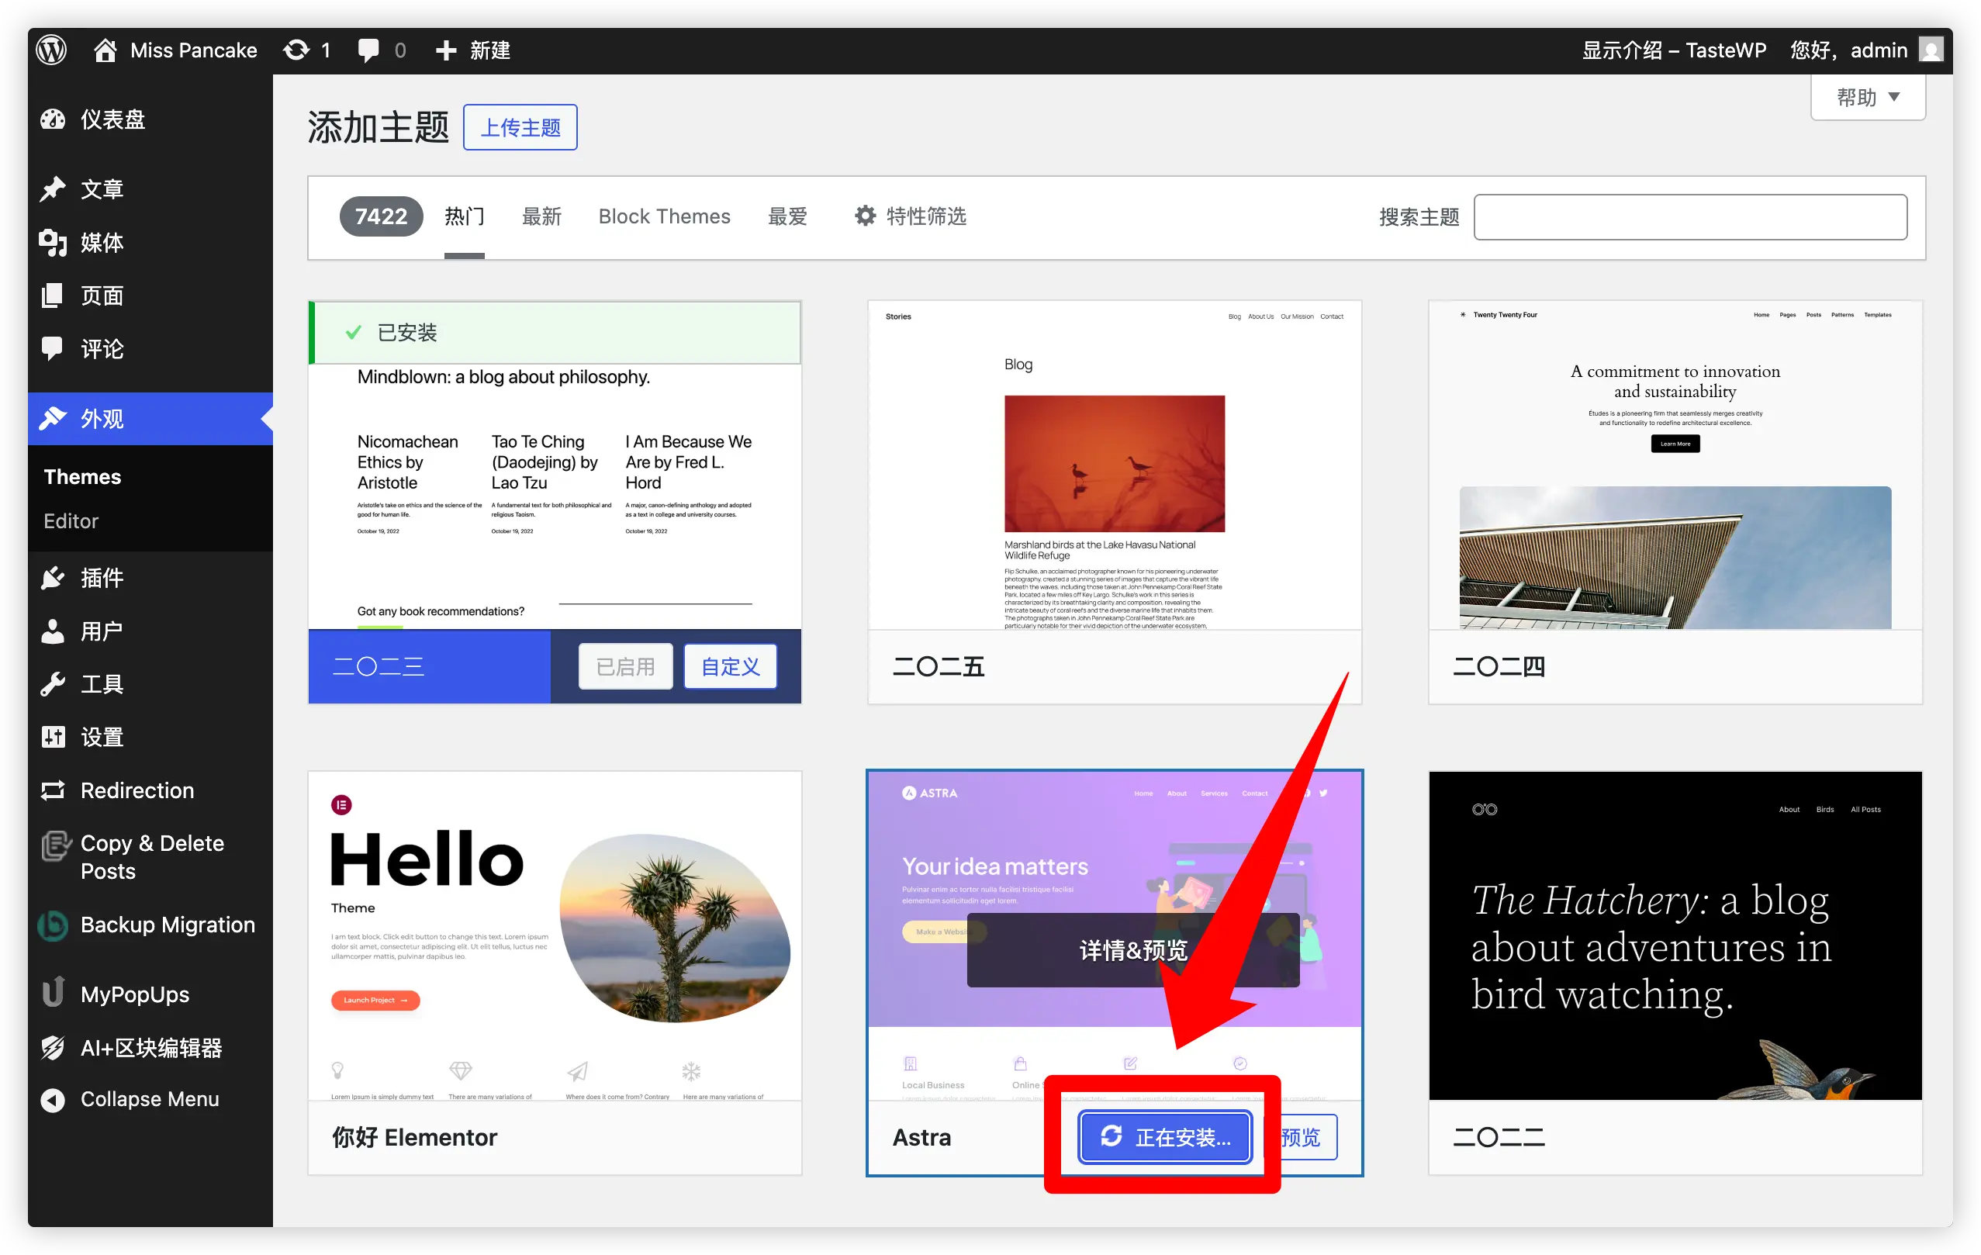Open 文章 pushpin icon
Image resolution: width=1981 pixels, height=1255 pixels.
53,188
